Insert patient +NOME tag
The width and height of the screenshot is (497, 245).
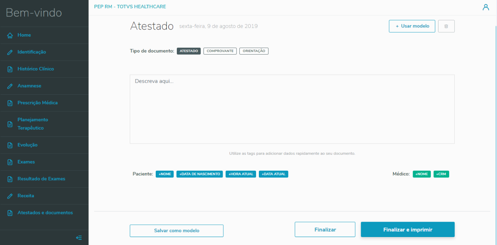[164, 174]
